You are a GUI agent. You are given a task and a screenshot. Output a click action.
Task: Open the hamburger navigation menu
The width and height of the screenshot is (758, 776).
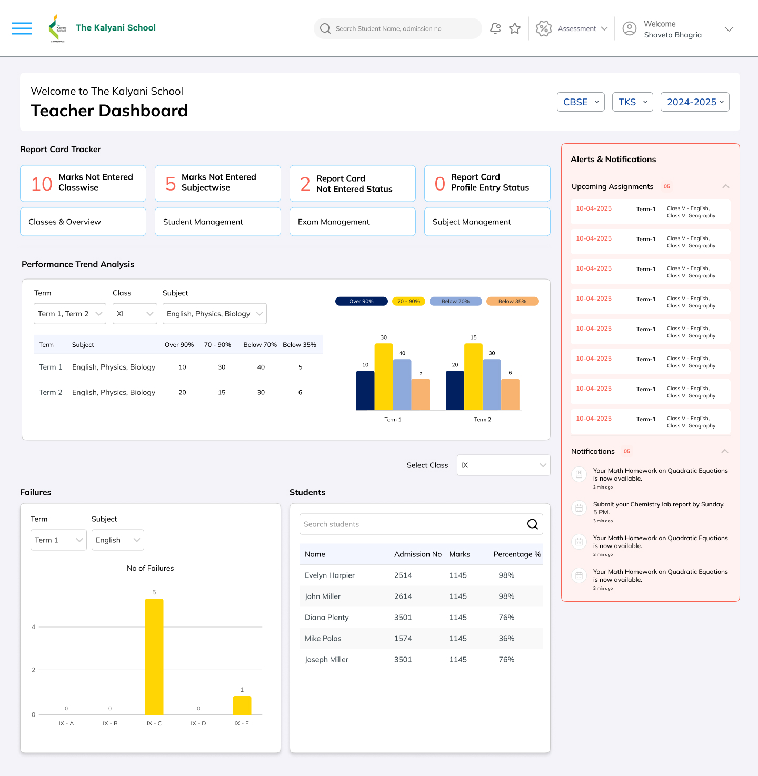click(x=22, y=28)
